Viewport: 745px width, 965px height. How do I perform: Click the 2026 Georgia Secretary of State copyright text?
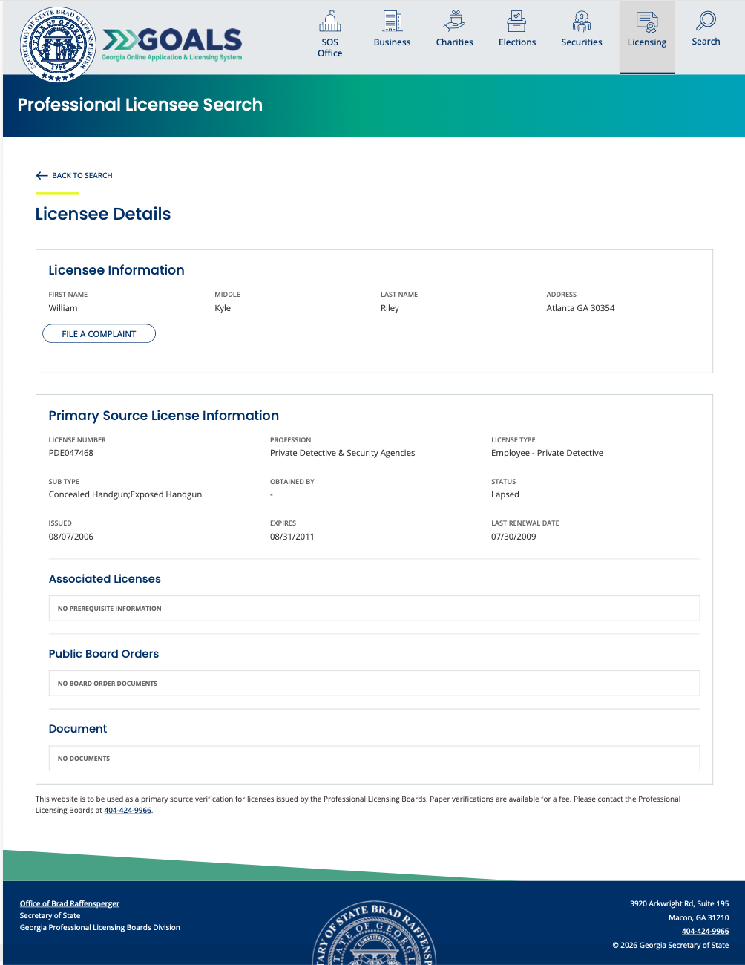coord(671,945)
